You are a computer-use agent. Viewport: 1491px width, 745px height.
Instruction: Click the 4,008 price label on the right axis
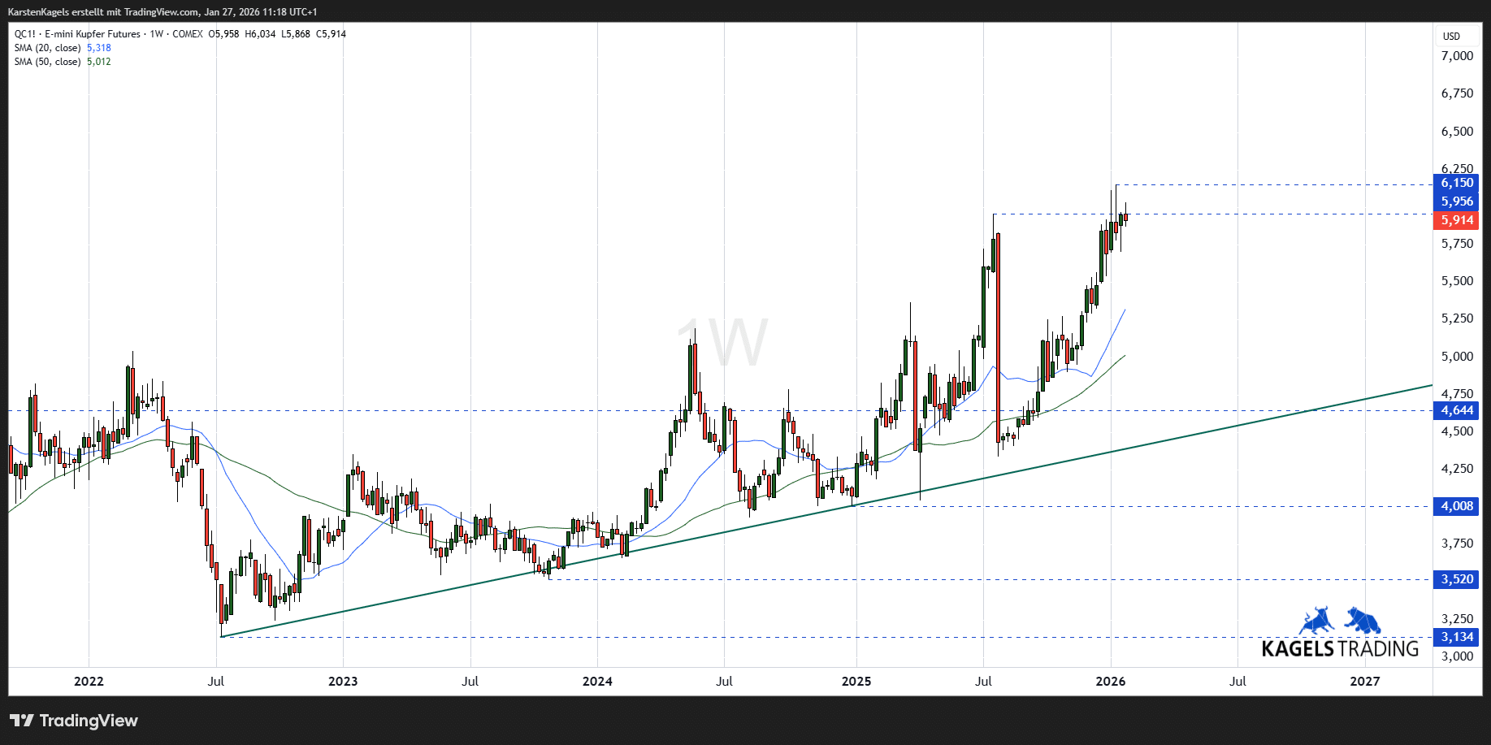point(1455,506)
